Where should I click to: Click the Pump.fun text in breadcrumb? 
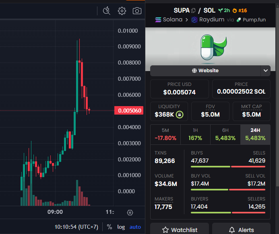(x=254, y=20)
